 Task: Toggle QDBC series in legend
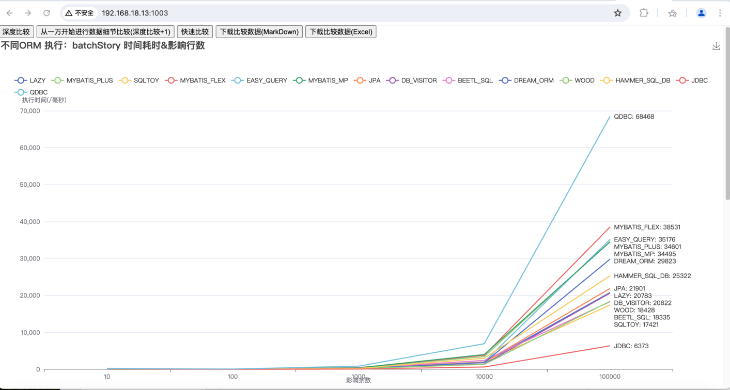32,92
